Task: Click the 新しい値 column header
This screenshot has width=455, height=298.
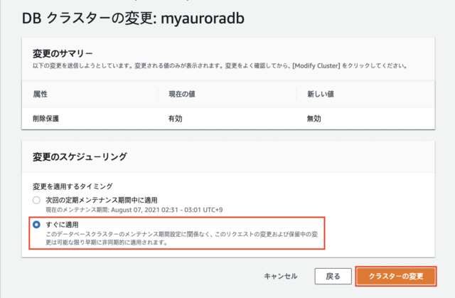Action: point(321,94)
